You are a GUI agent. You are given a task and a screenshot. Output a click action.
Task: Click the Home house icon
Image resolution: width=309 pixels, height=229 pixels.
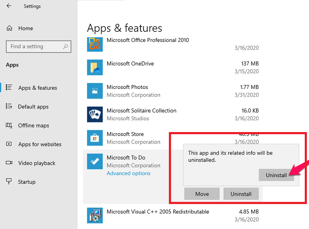tap(9, 28)
